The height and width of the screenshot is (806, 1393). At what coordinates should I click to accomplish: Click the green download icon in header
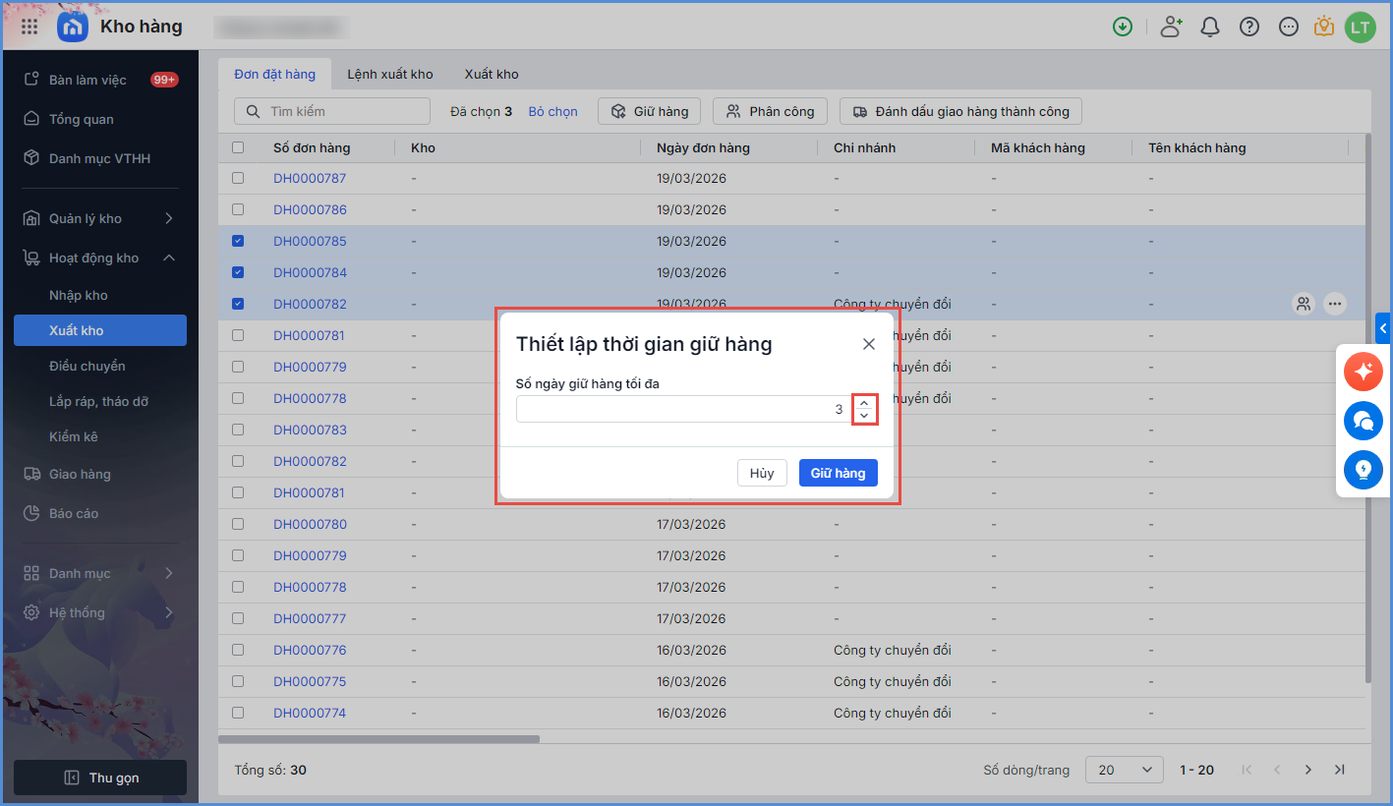pos(1123,27)
